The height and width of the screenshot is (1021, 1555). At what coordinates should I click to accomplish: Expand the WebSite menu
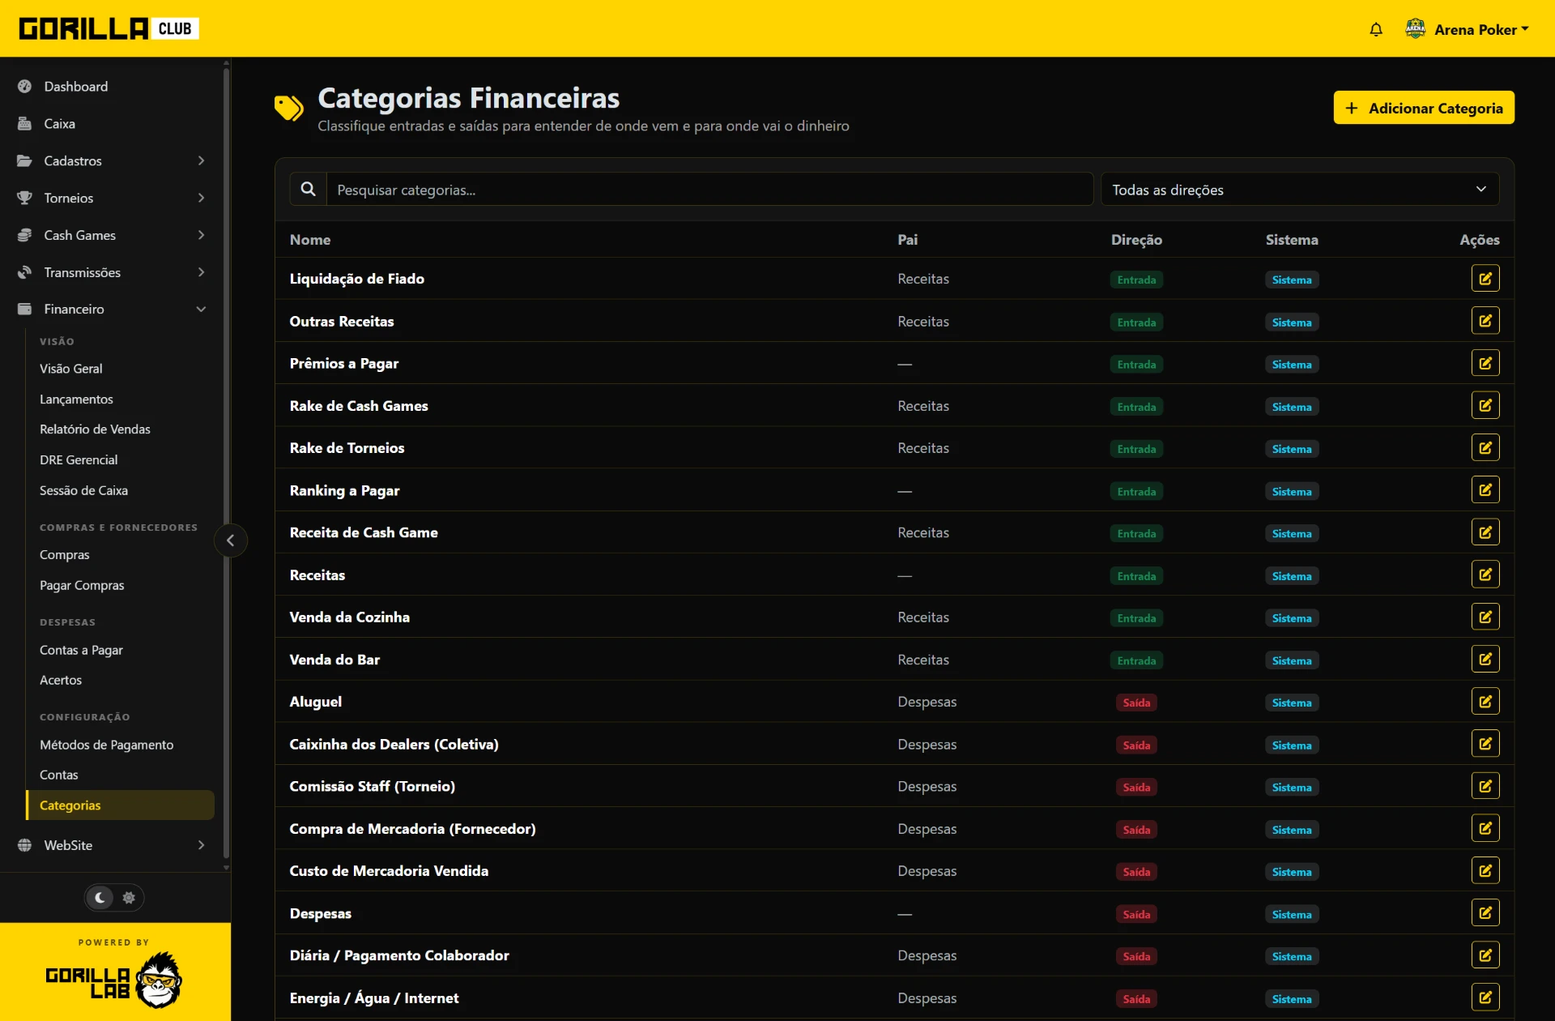[x=112, y=845]
